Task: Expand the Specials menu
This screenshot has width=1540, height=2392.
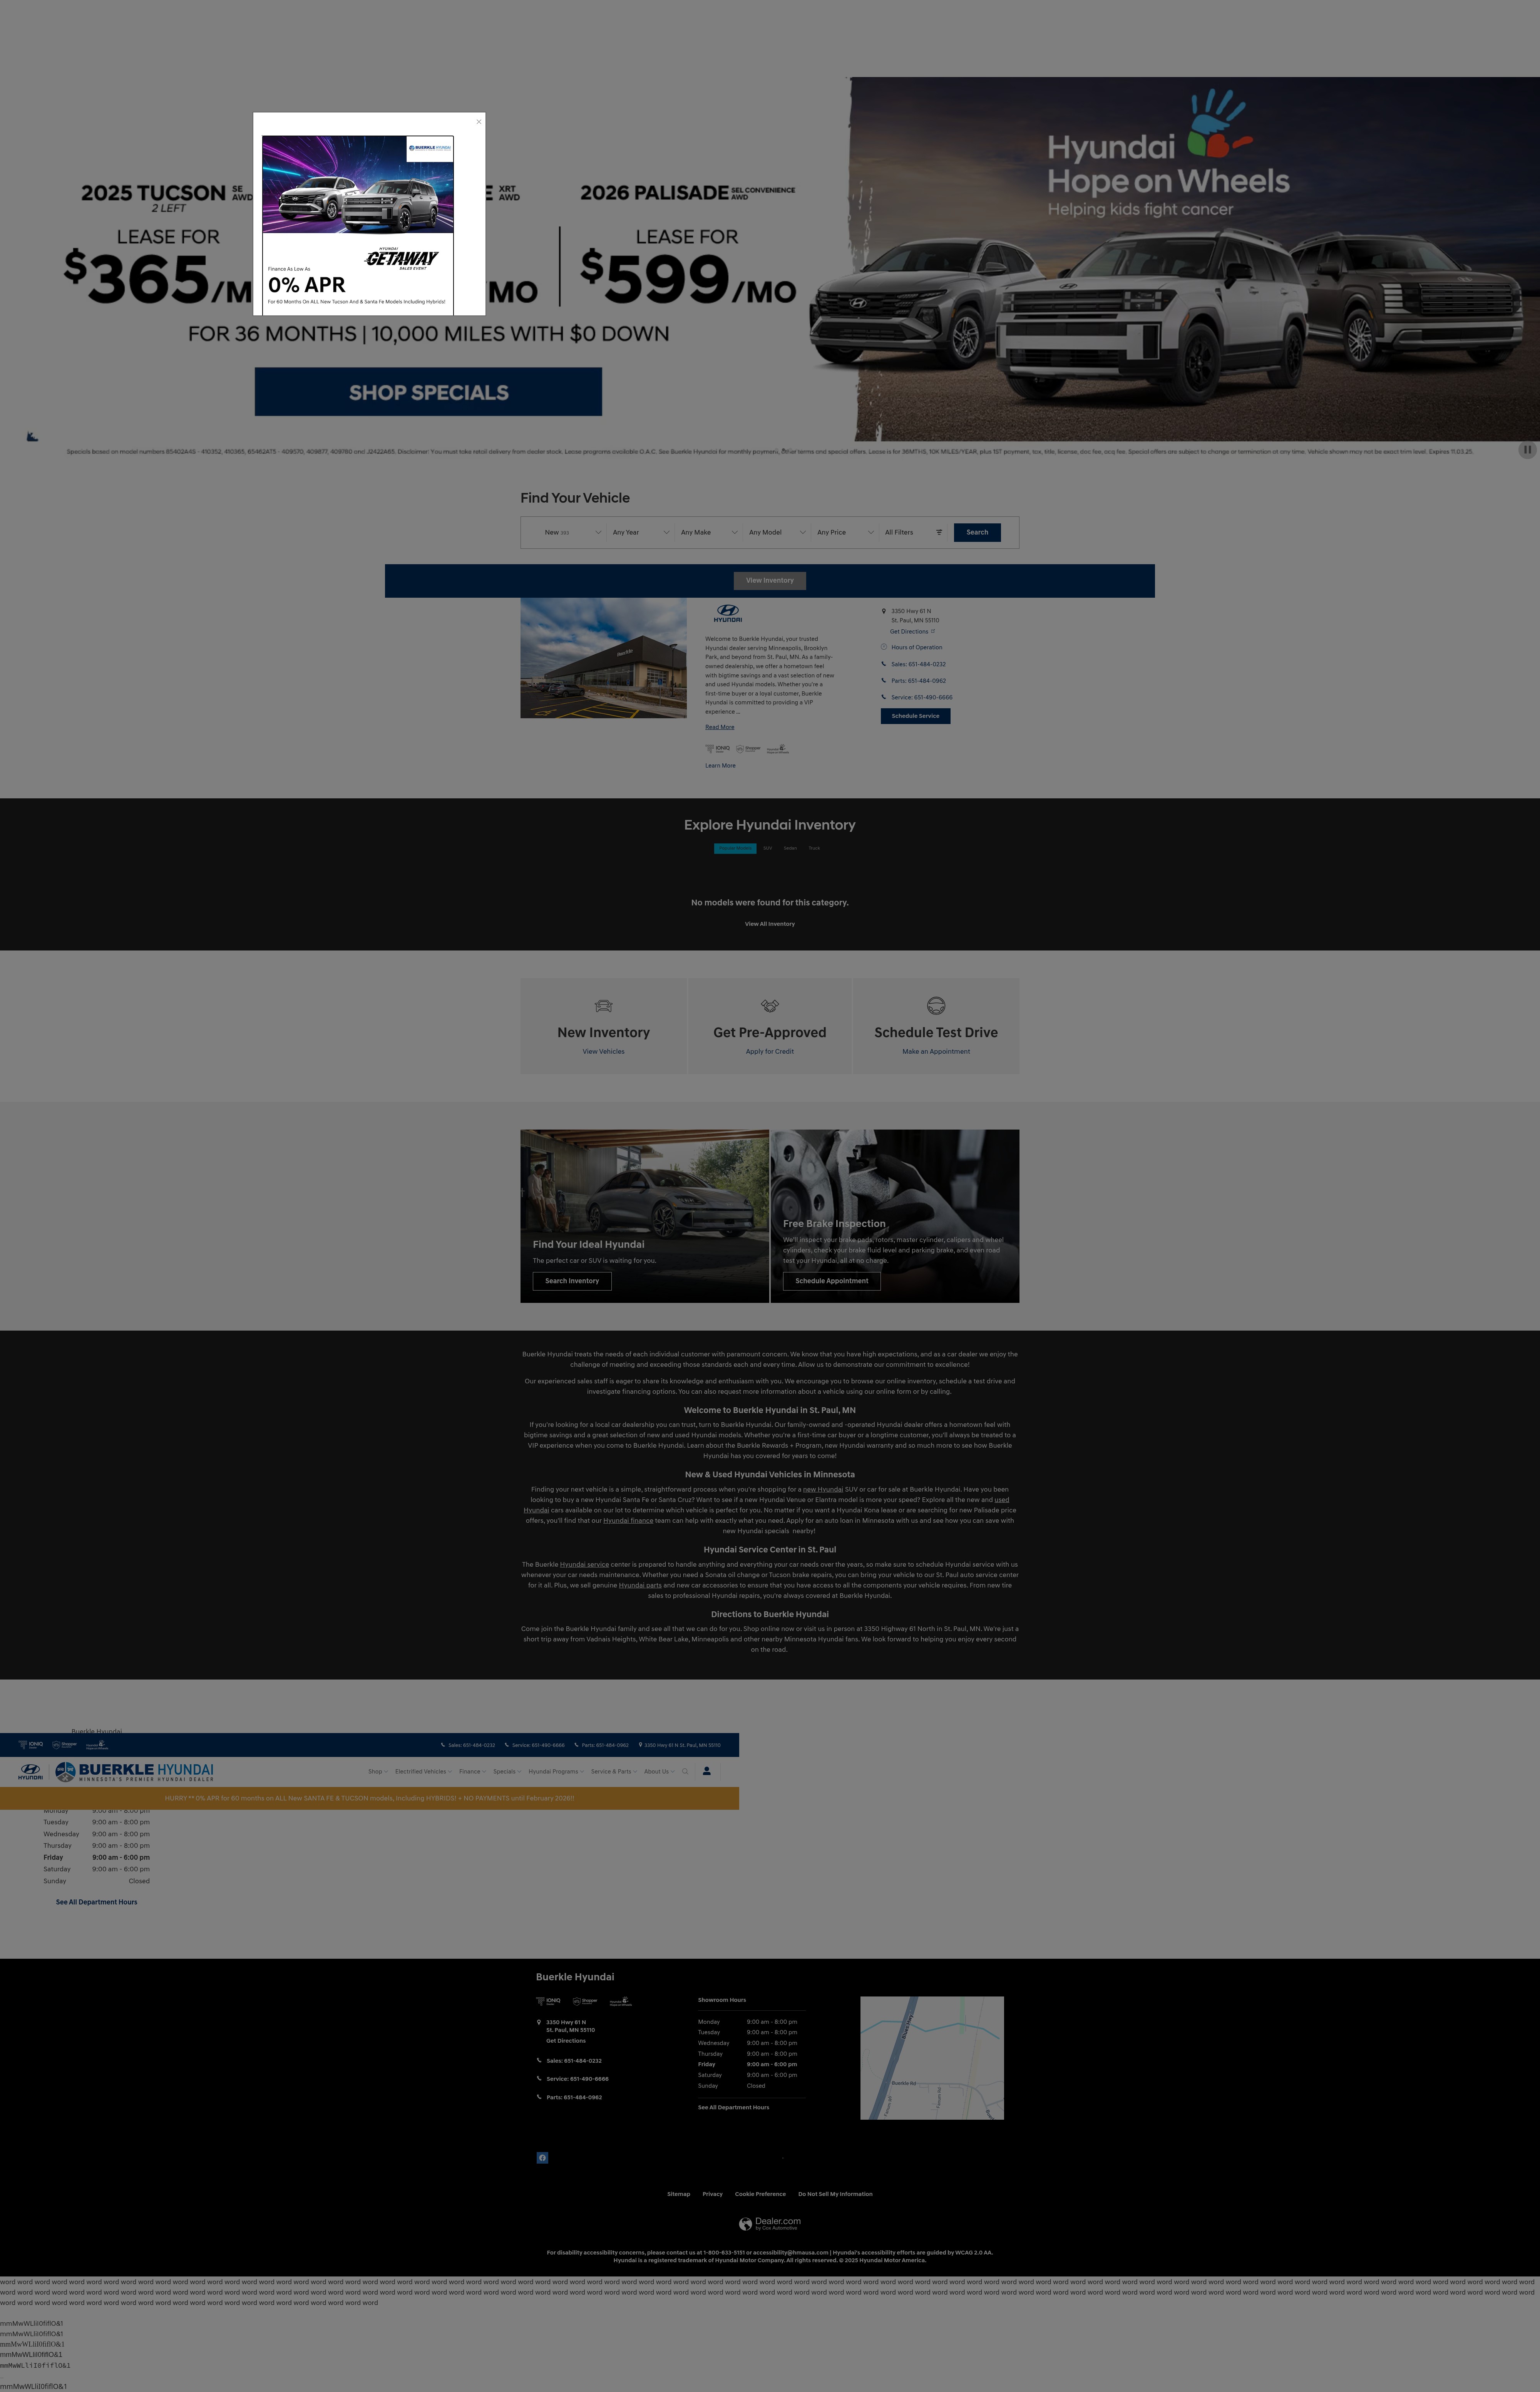Action: (x=507, y=1771)
